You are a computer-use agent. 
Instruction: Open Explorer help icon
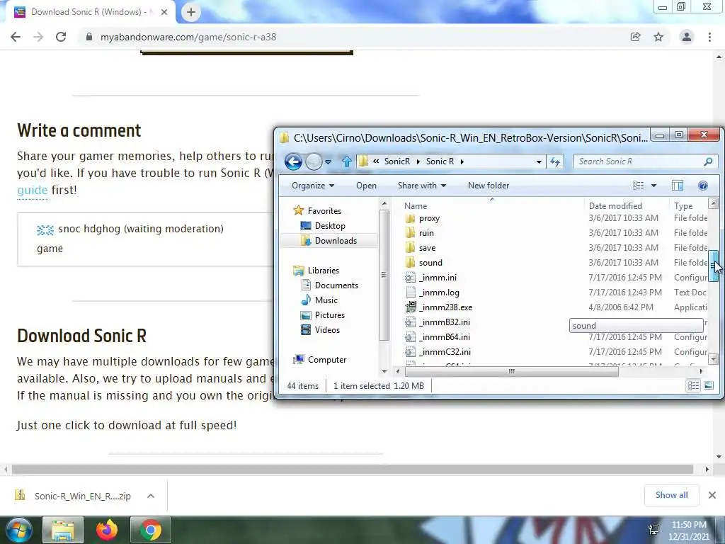[x=703, y=186]
